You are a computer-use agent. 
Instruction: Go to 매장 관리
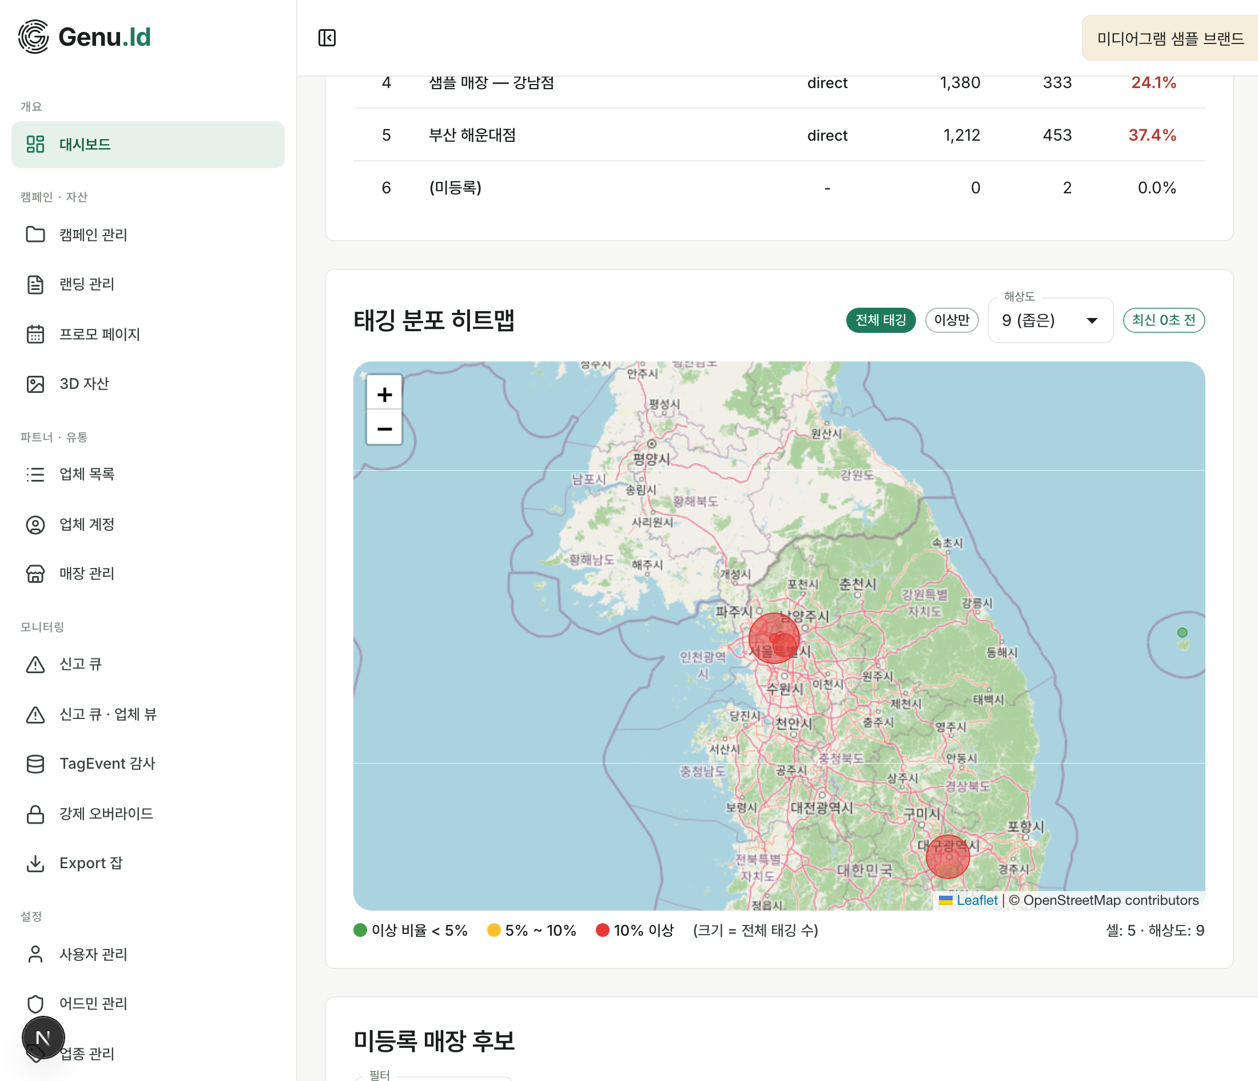148,573
